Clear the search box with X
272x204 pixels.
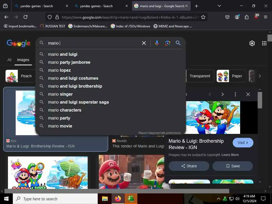tap(144, 43)
